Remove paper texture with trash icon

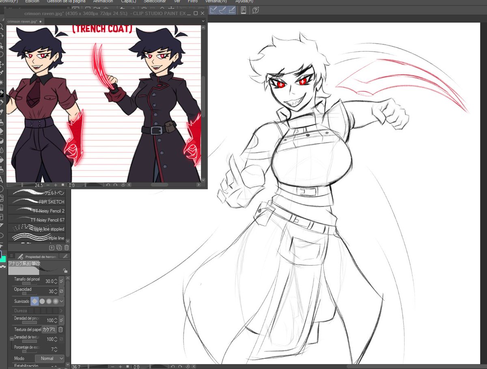click(x=60, y=330)
